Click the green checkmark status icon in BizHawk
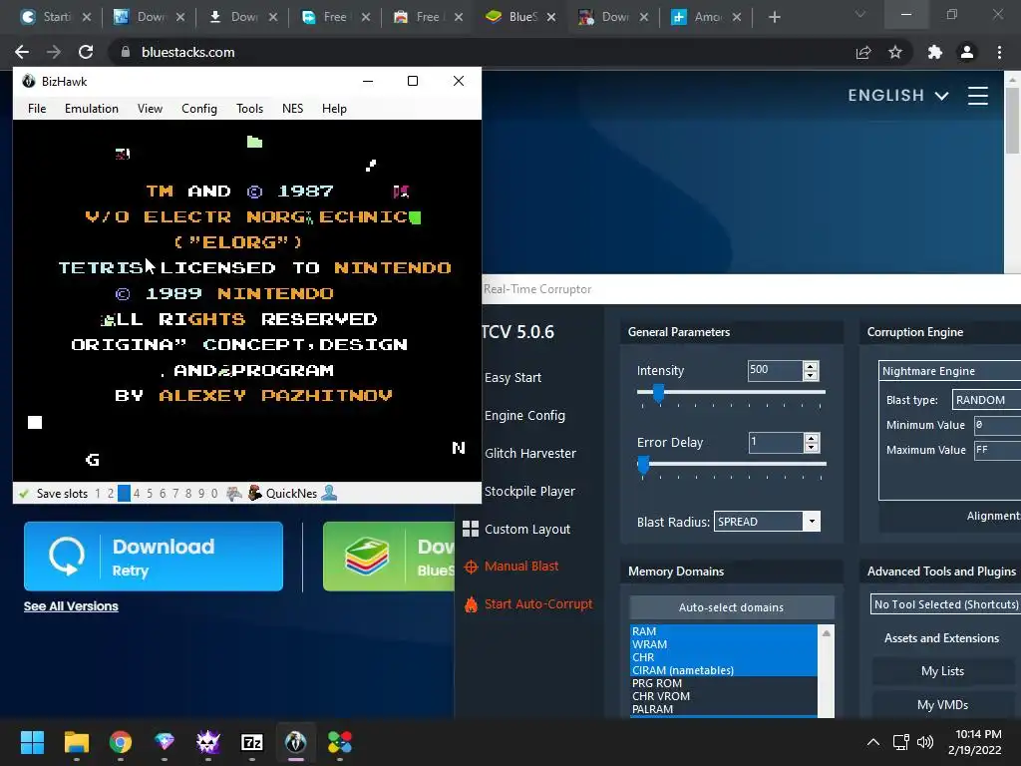 (x=24, y=493)
